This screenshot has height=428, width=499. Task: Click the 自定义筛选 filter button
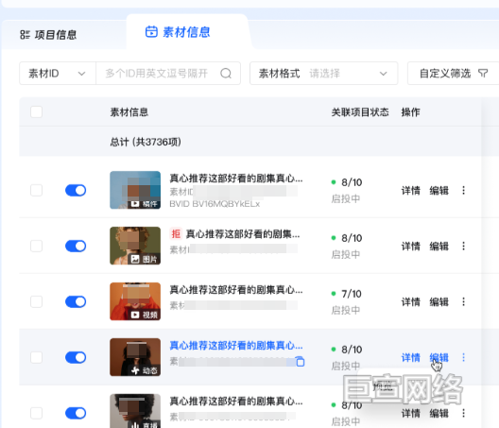[454, 74]
